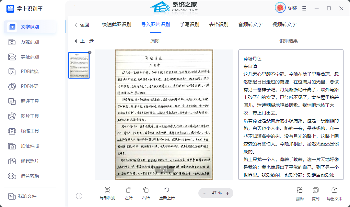Viewport: 350px width, 207px height.
Task: Open PDF处理 in the sidebar
Action: point(30,86)
